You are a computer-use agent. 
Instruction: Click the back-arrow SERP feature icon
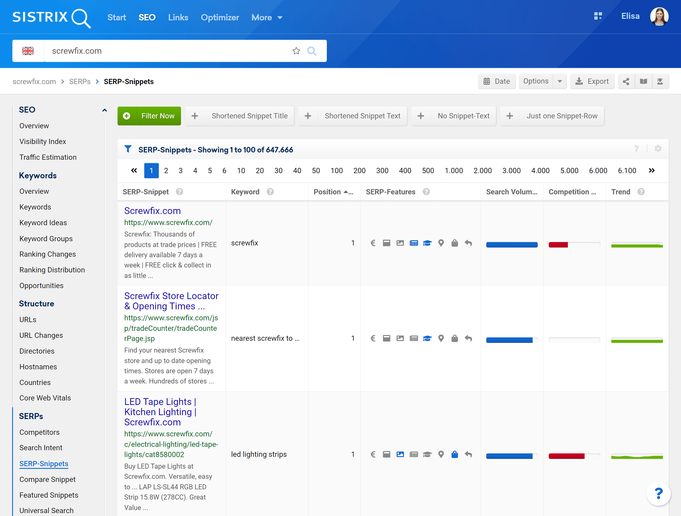point(469,243)
